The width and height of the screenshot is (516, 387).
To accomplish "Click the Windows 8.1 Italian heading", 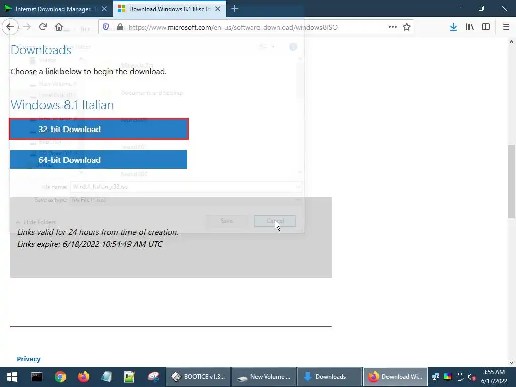I will pos(62,105).
